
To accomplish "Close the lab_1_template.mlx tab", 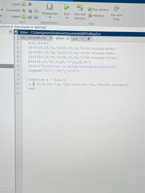I will (50, 38).
